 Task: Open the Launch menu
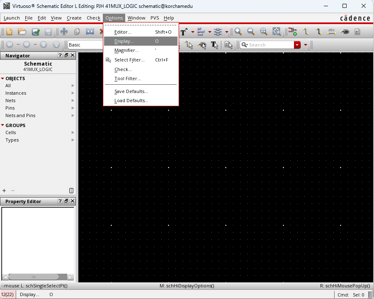pos(12,18)
